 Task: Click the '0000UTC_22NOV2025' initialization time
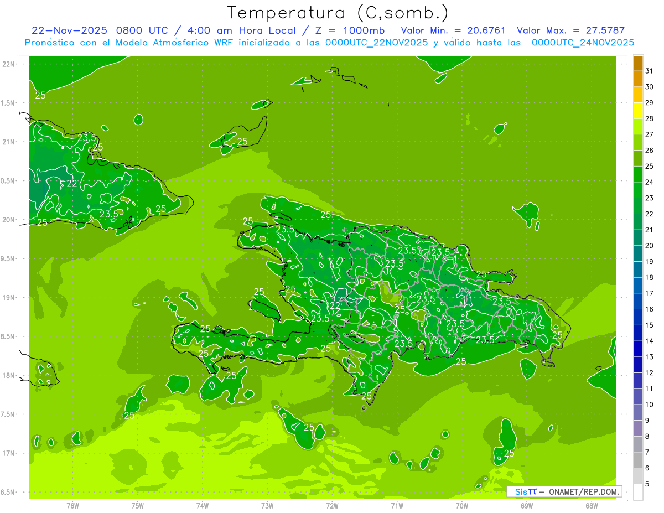tap(377, 43)
